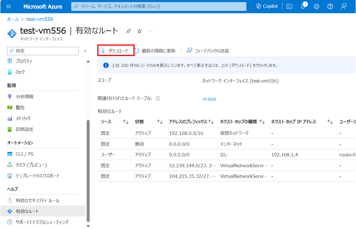Sort by ネクスト ホップの種類 column arrows
The width and height of the screenshot is (356, 229).
(x=262, y=122)
